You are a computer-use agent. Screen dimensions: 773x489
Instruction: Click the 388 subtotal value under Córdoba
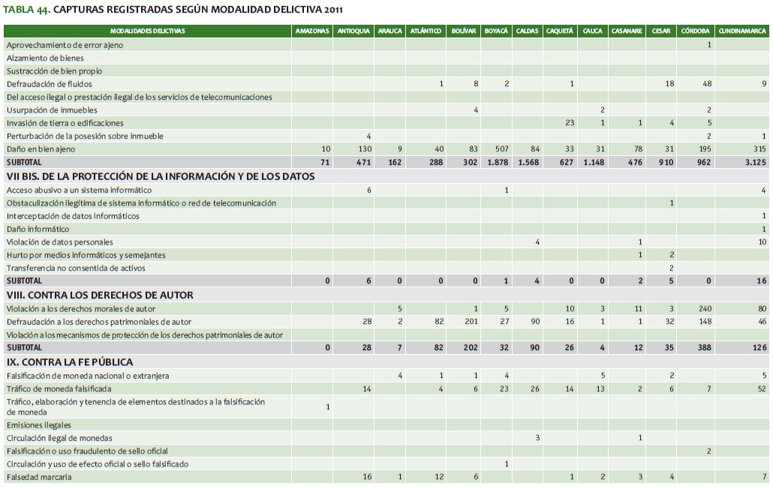click(703, 348)
